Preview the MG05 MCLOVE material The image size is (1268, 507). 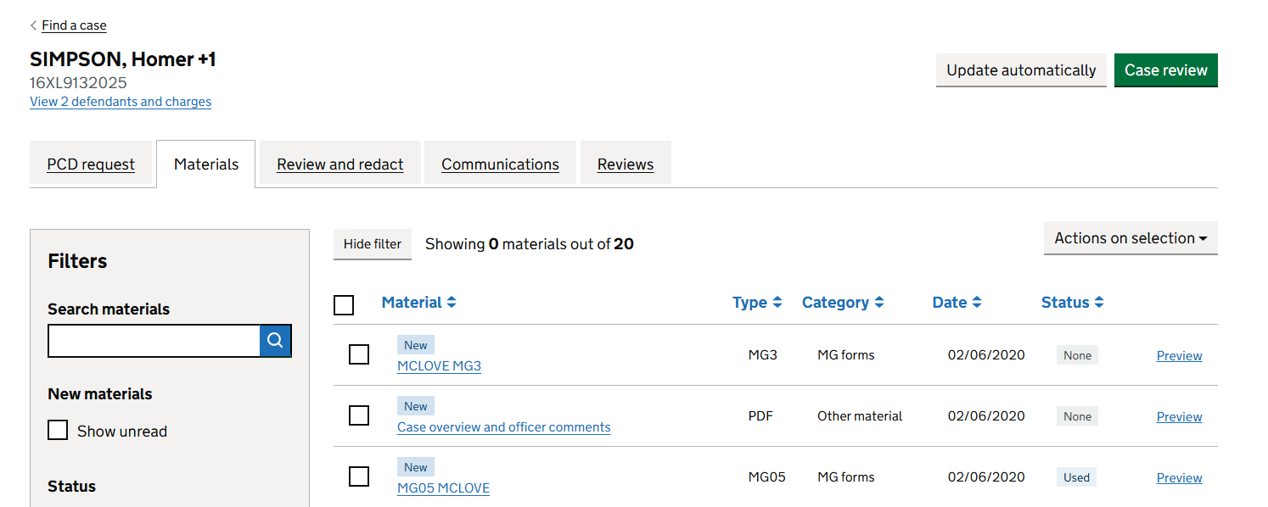1179,478
